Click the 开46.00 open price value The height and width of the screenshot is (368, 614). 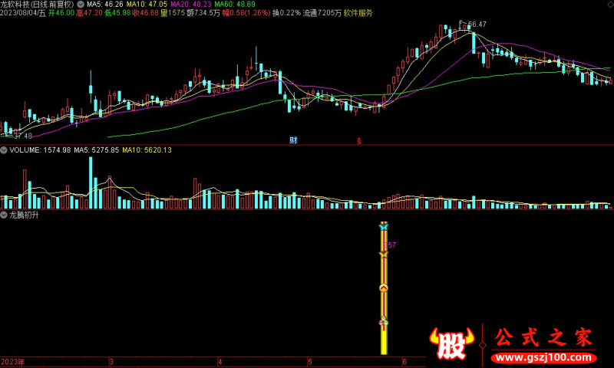[61, 13]
